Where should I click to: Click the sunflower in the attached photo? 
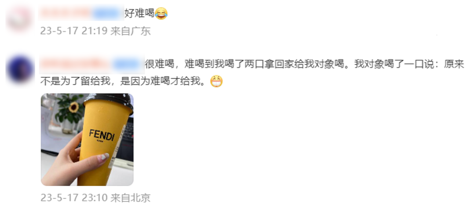coord(73,107)
